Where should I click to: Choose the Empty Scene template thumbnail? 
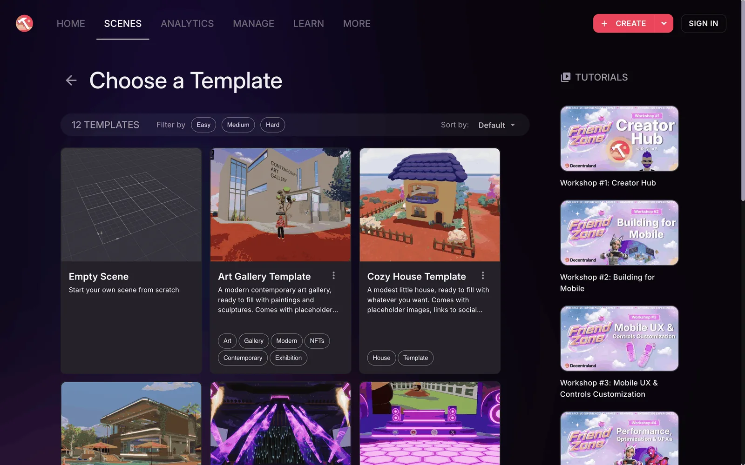(x=131, y=205)
